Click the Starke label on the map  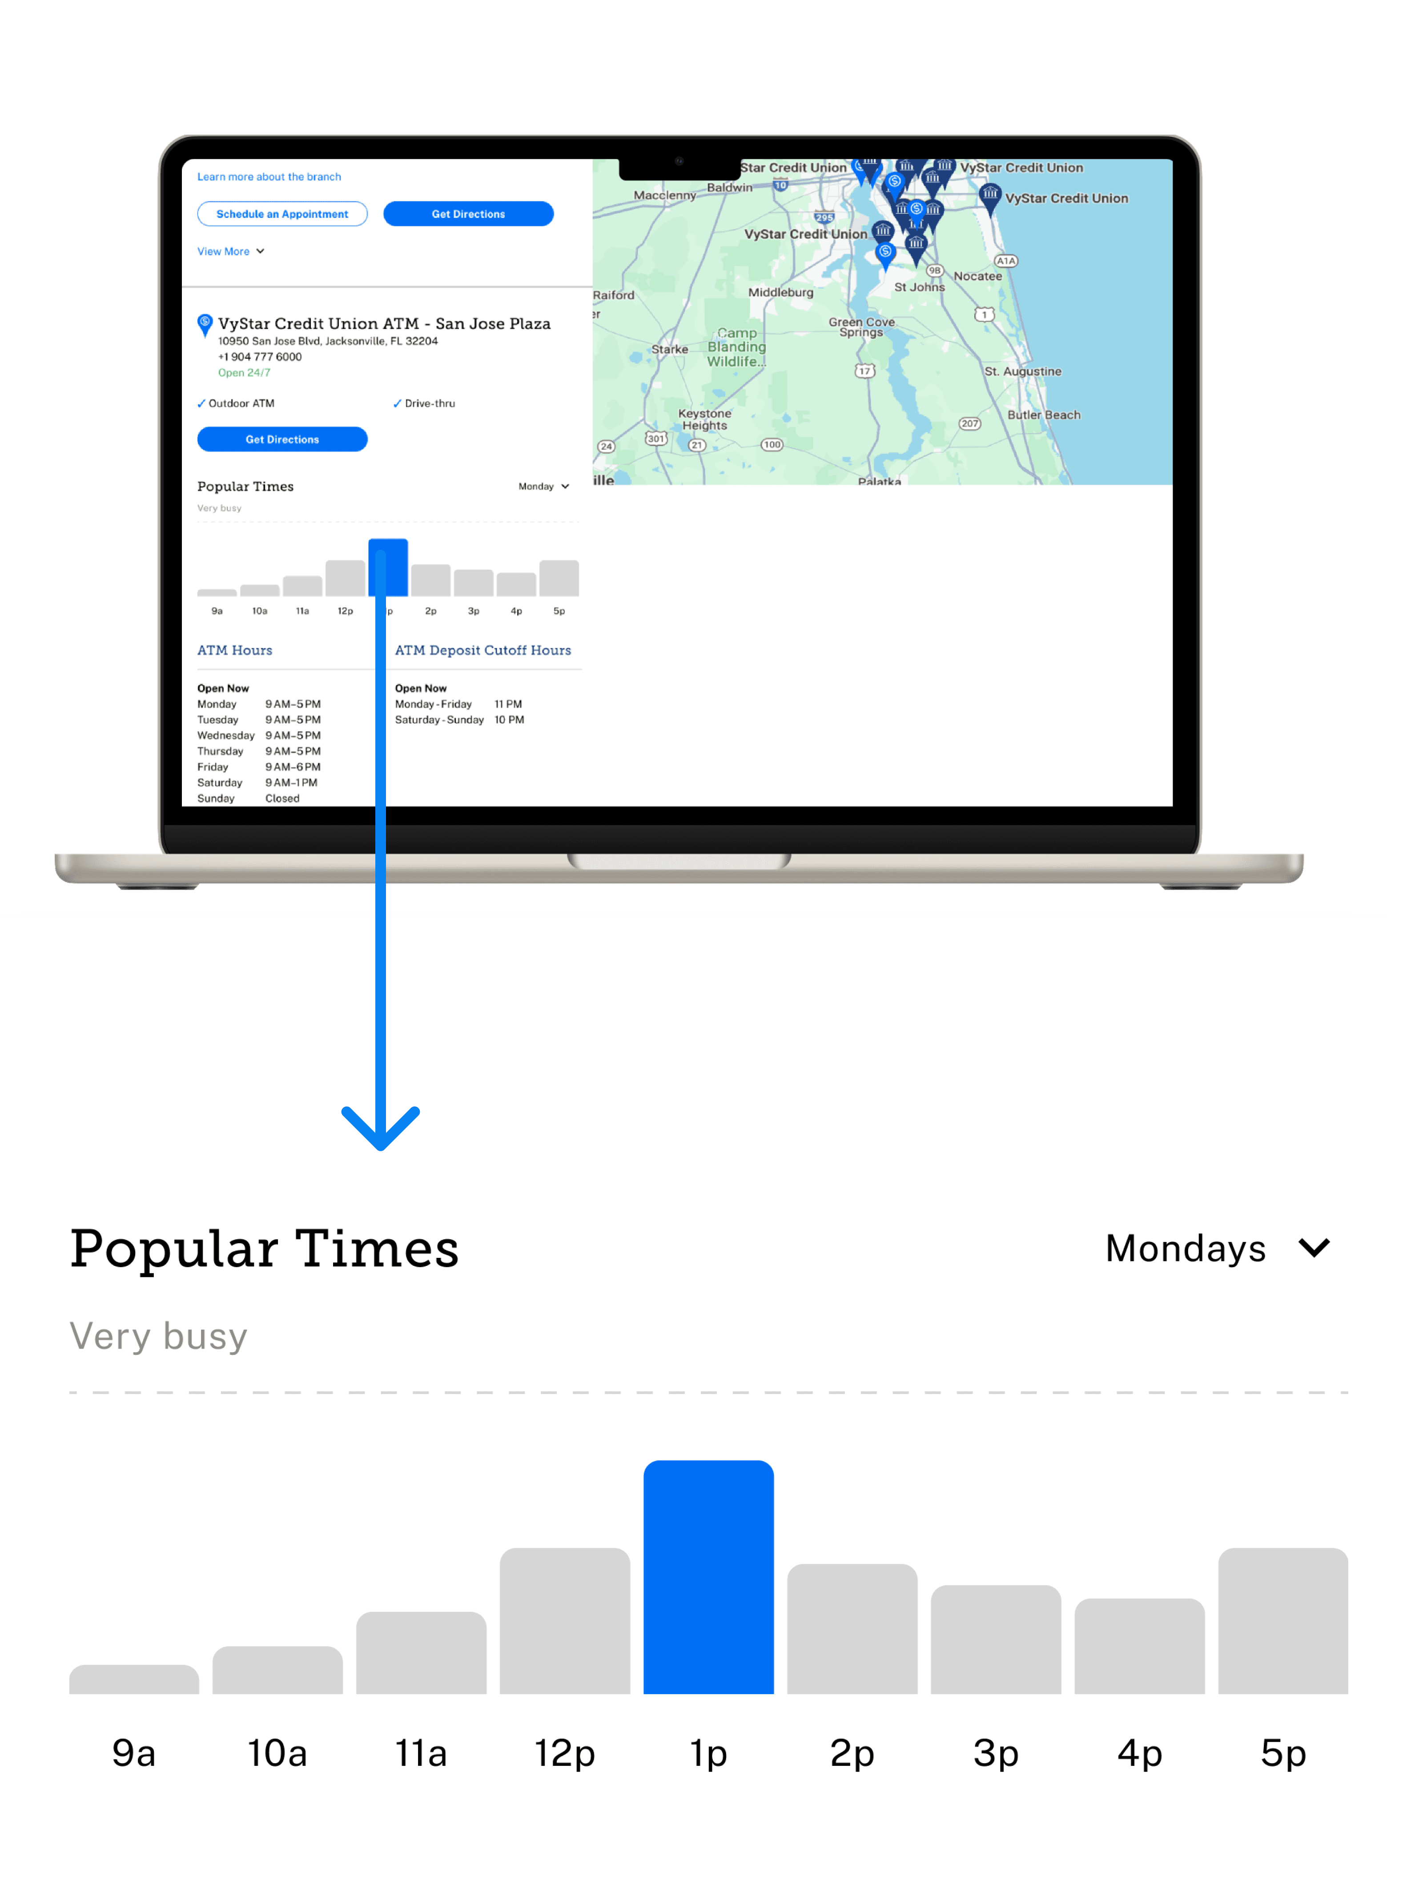coord(670,350)
